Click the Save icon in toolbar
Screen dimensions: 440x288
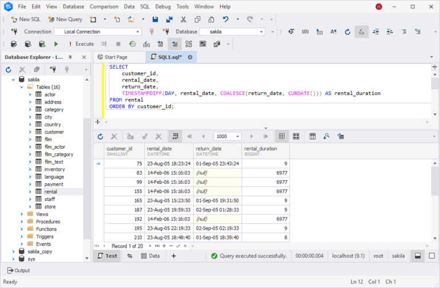pos(155,19)
